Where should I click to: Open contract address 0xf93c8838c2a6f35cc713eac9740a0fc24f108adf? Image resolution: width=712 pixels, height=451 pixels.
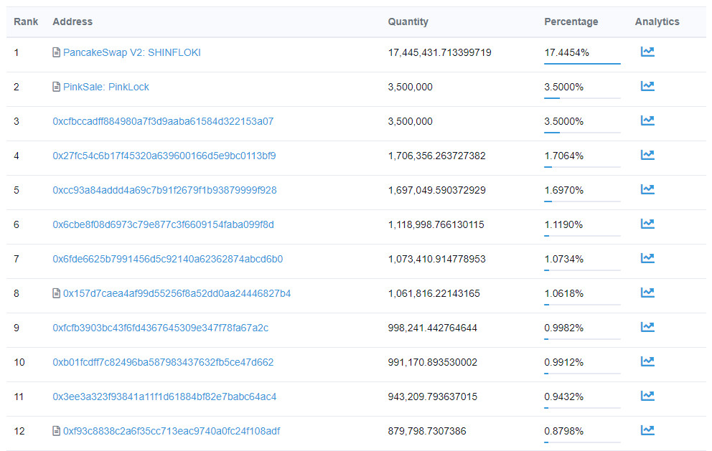pos(172,431)
